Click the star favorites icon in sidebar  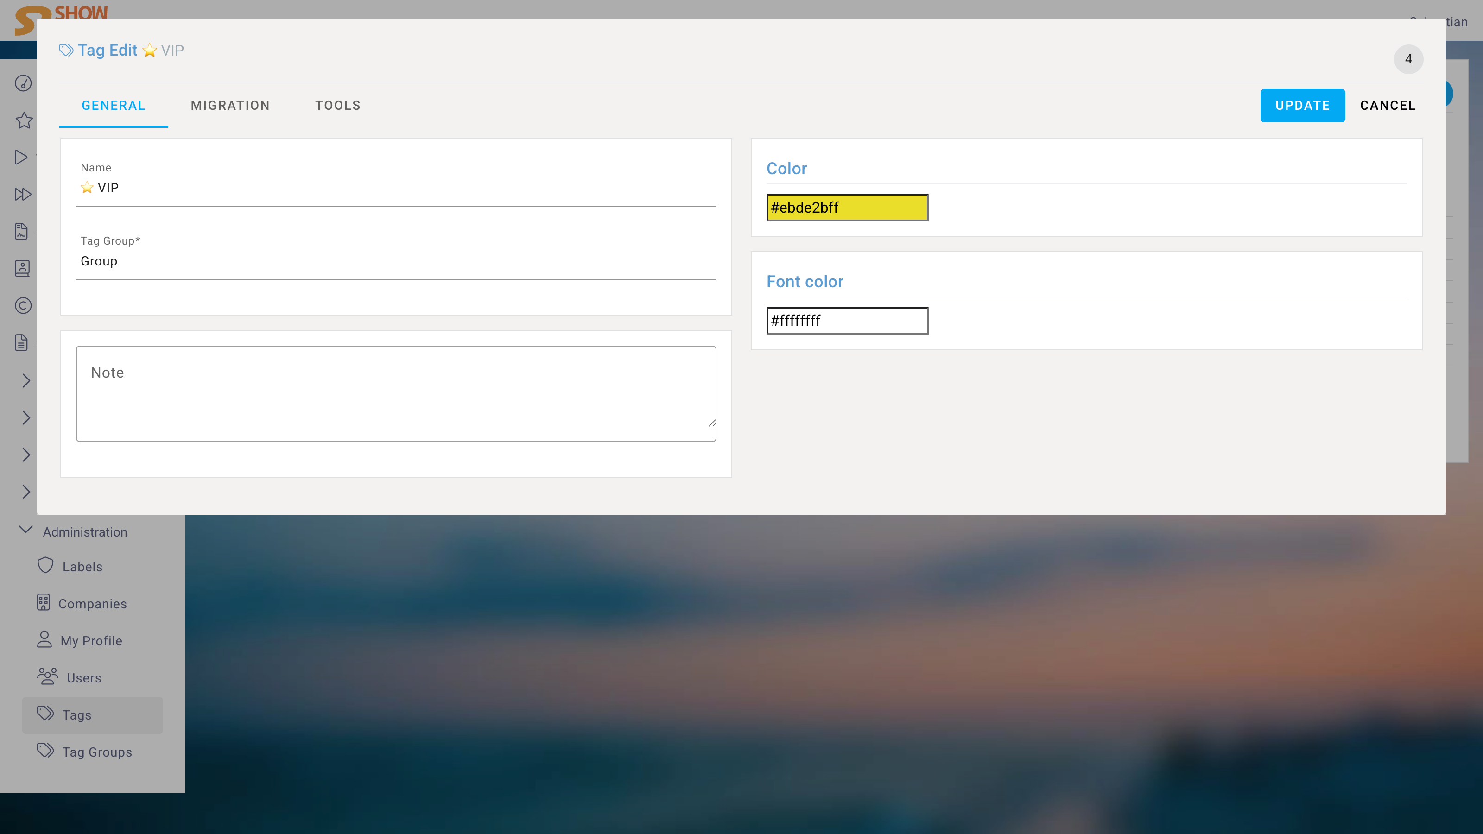coord(24,120)
